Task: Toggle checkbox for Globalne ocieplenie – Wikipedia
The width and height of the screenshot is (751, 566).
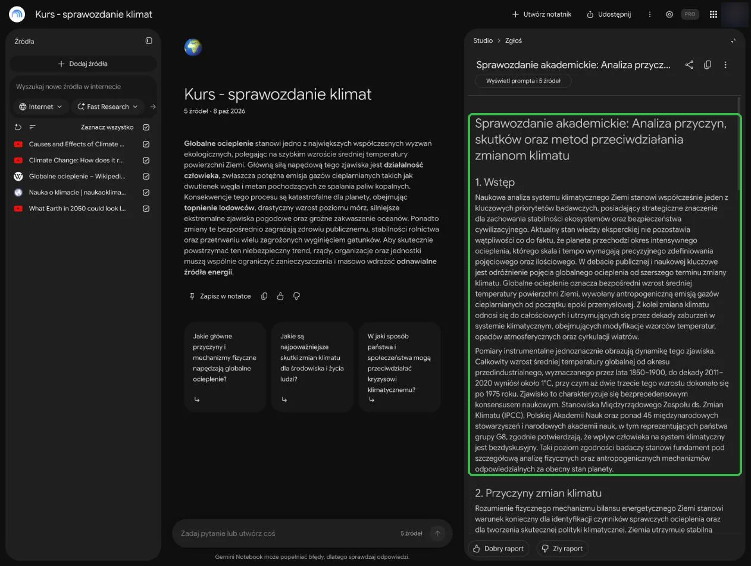Action: coord(146,176)
